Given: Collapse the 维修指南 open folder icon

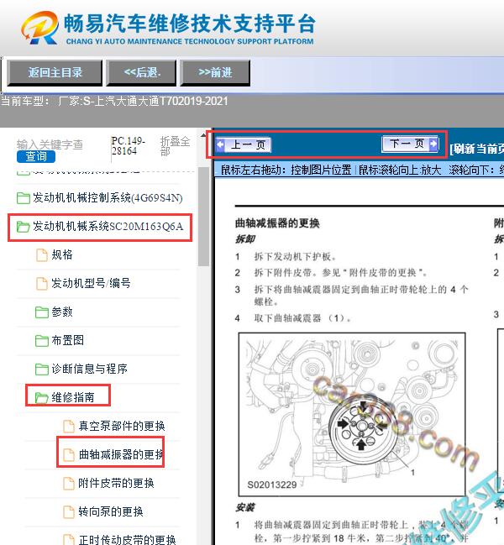Looking at the screenshot, I should point(42,398).
